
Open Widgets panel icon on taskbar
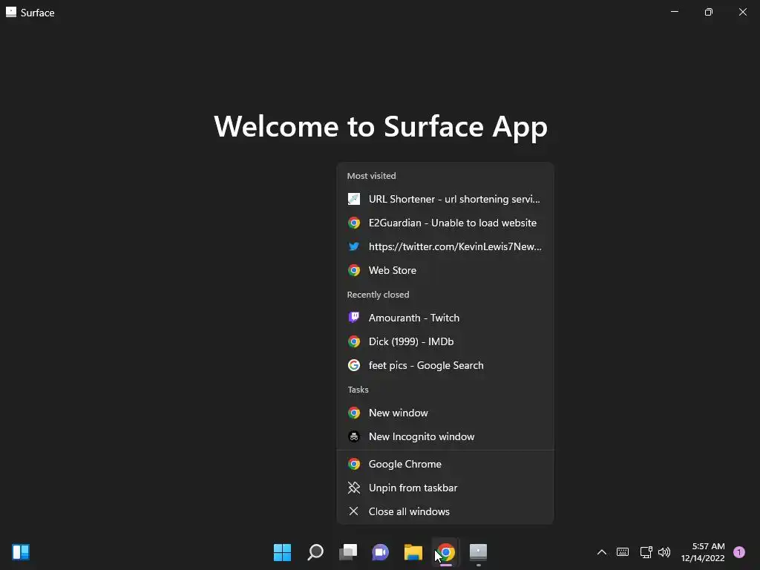[x=21, y=552]
